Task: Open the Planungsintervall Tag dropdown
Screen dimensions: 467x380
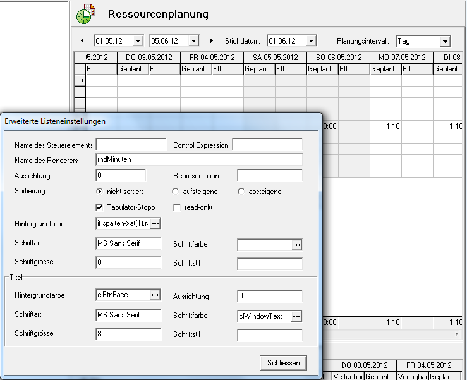Action: coord(445,41)
